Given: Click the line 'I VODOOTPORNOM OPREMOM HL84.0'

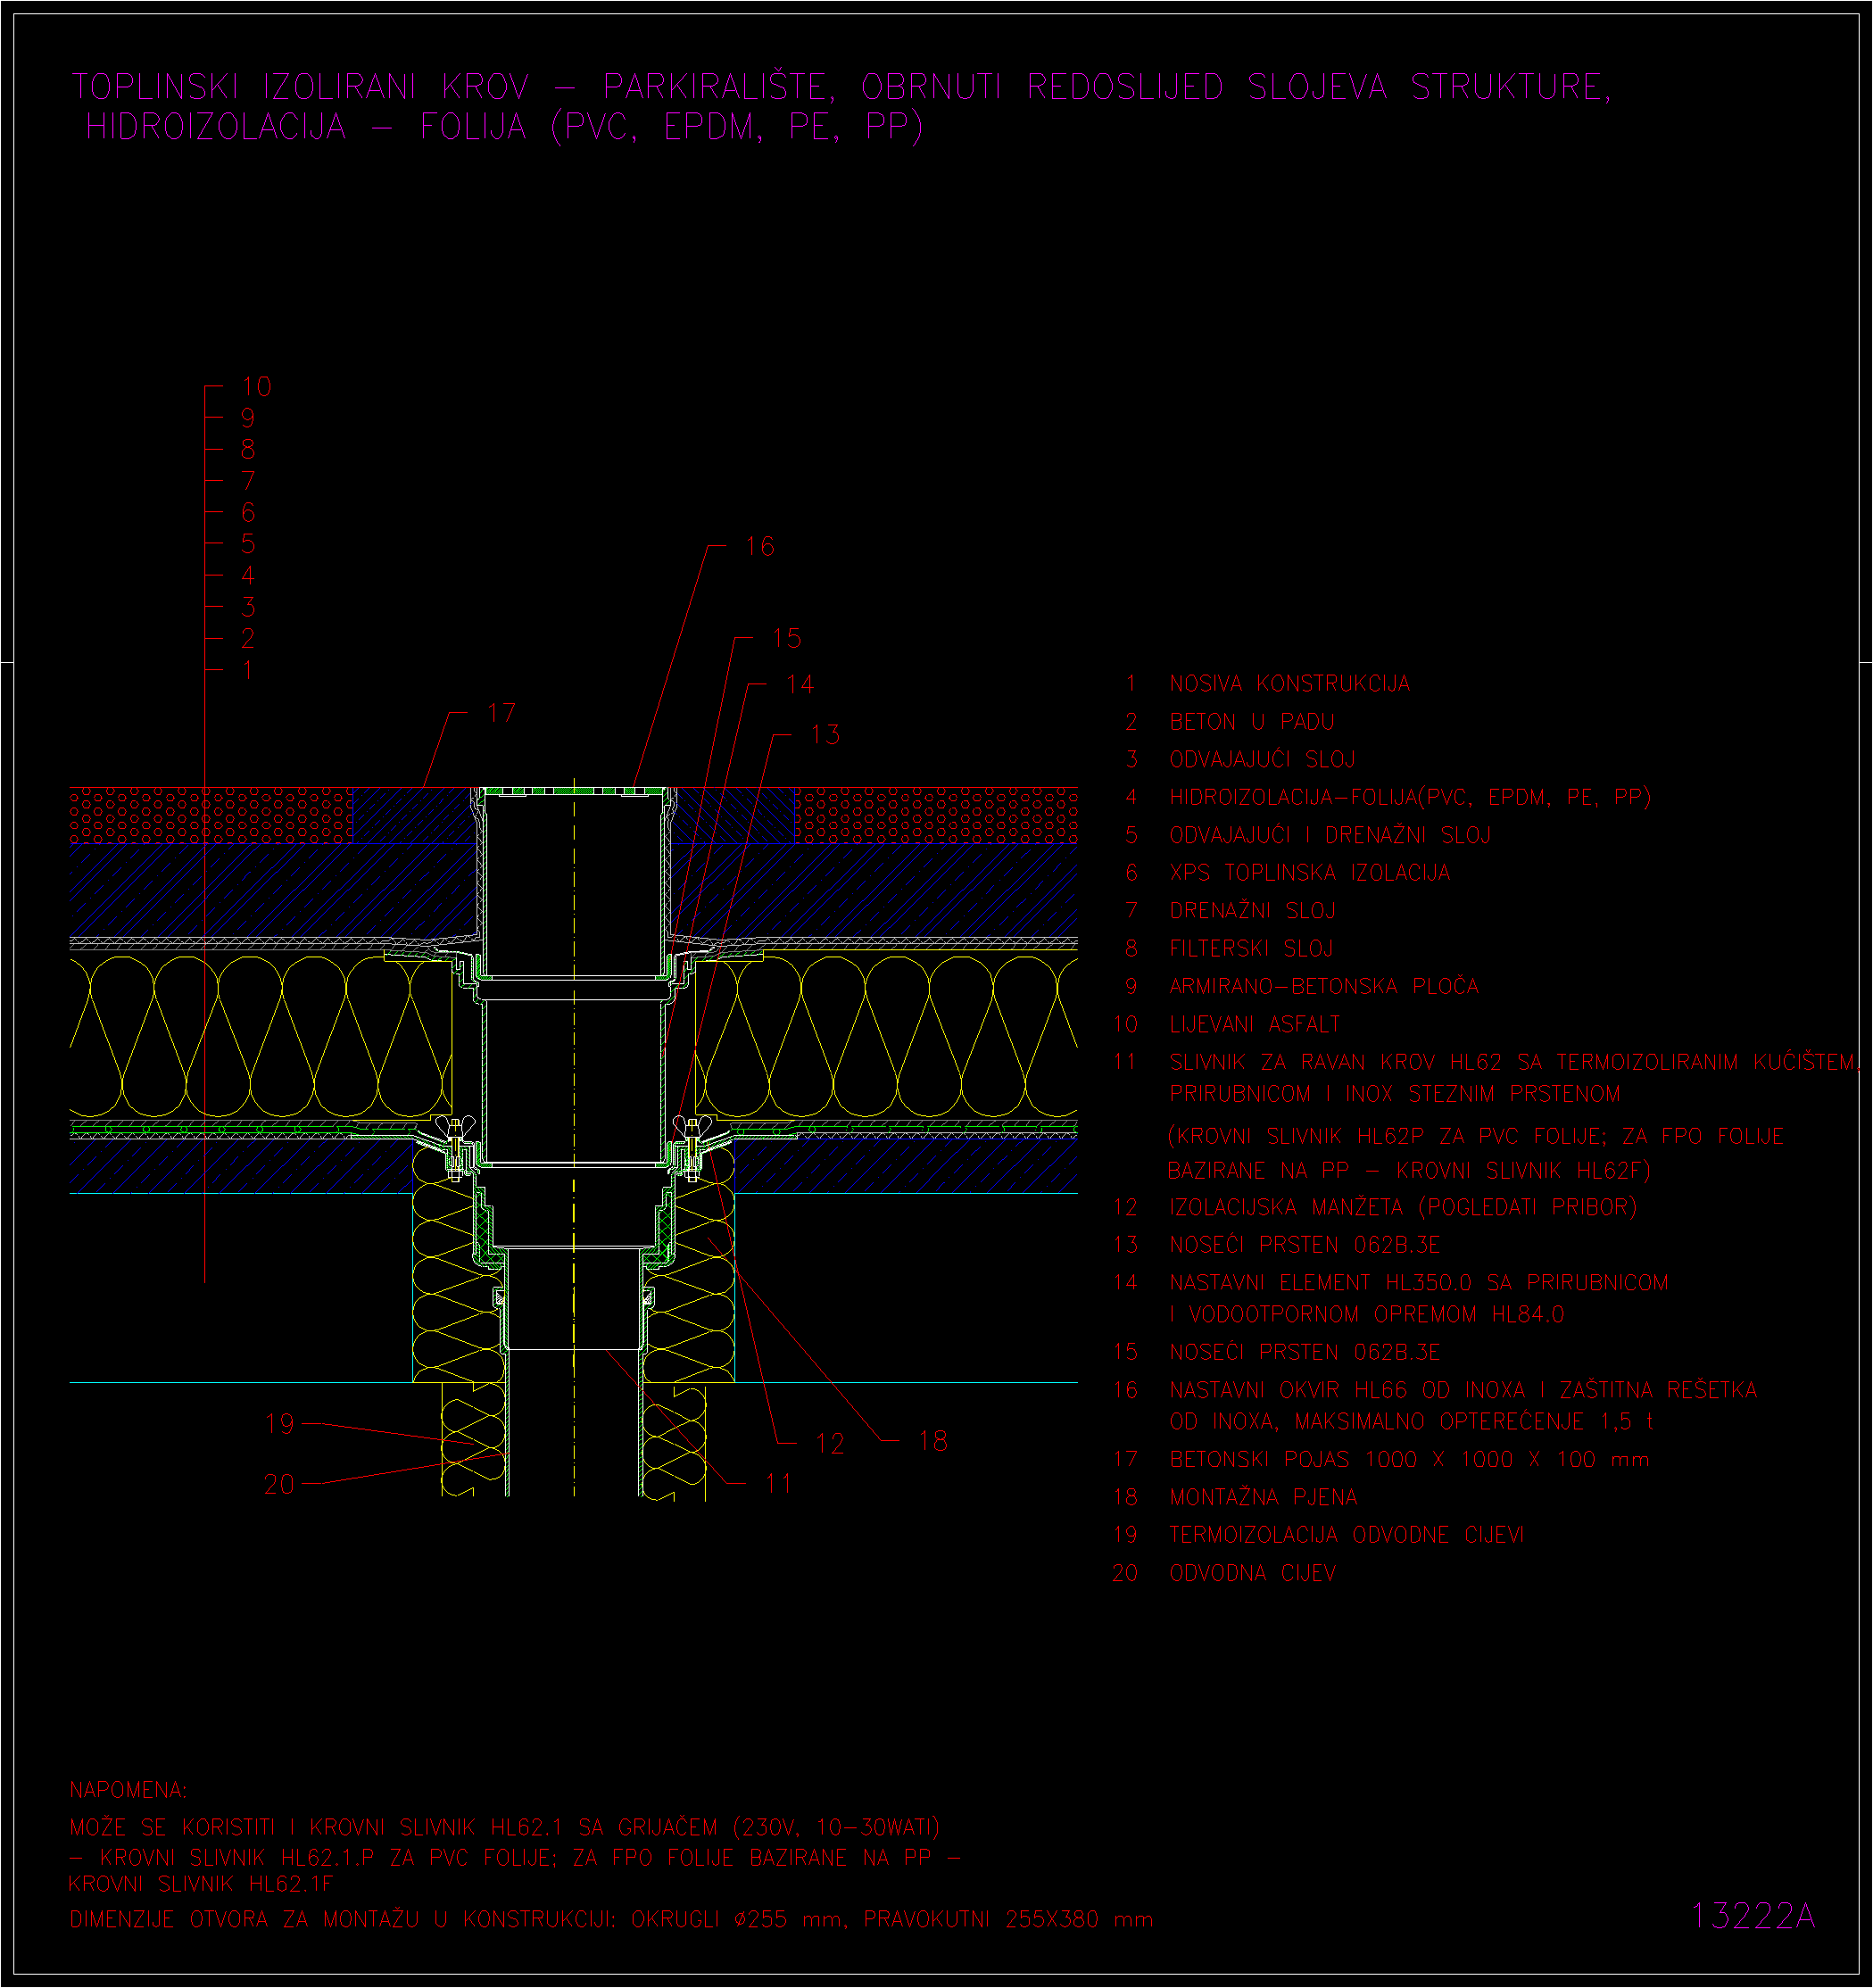Looking at the screenshot, I should [1366, 1315].
